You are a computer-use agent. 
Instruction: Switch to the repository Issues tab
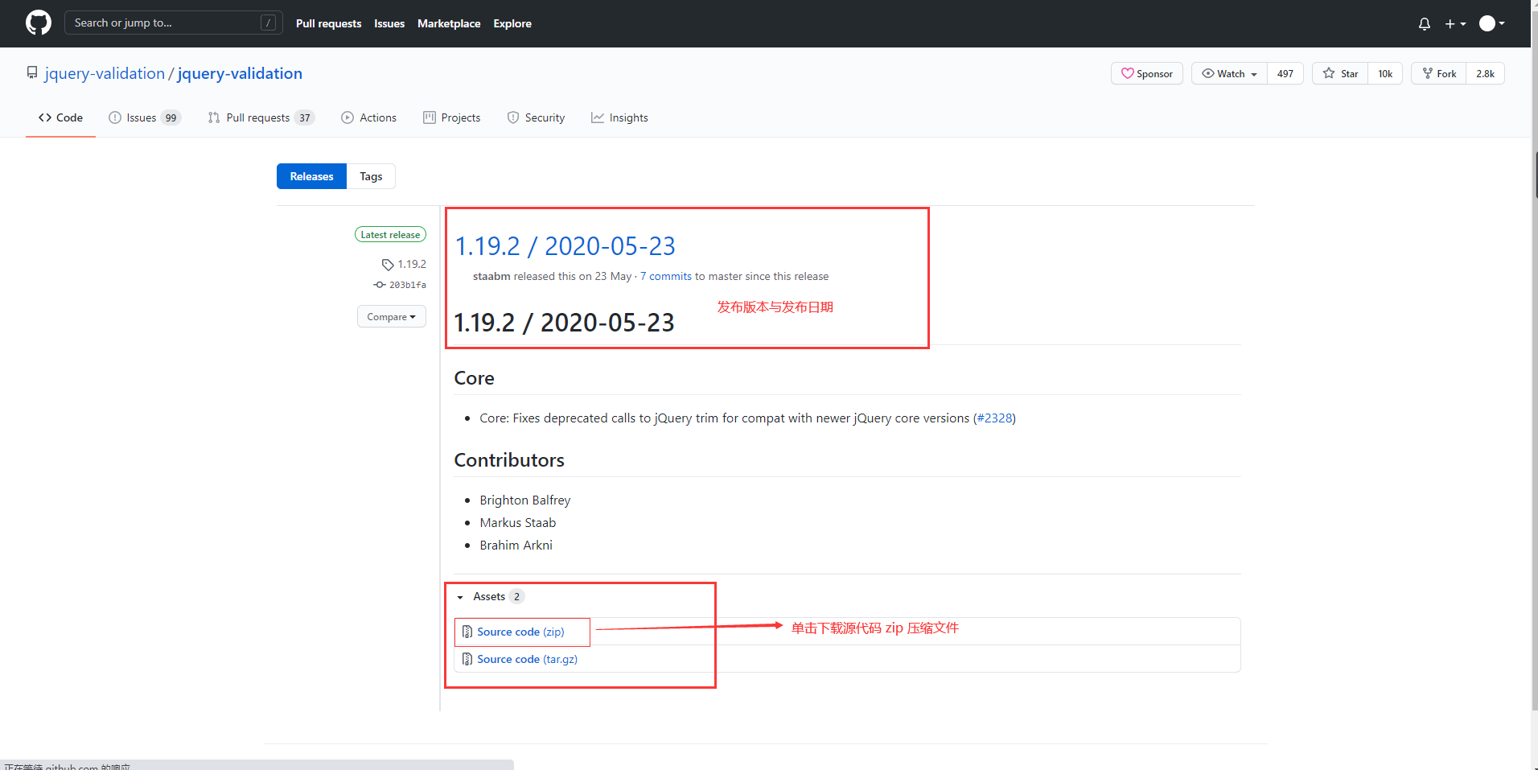click(145, 117)
